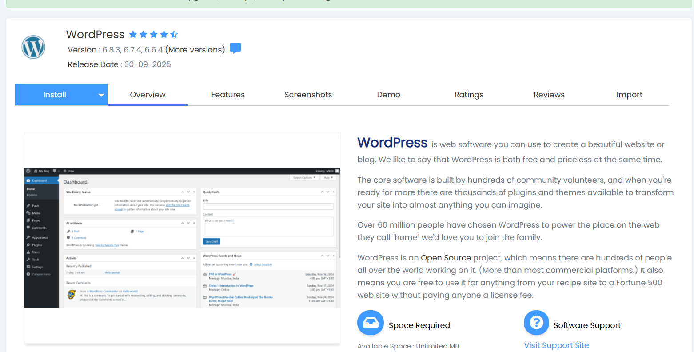Click the More versions link
Image resolution: width=694 pixels, height=352 pixels.
[195, 50]
